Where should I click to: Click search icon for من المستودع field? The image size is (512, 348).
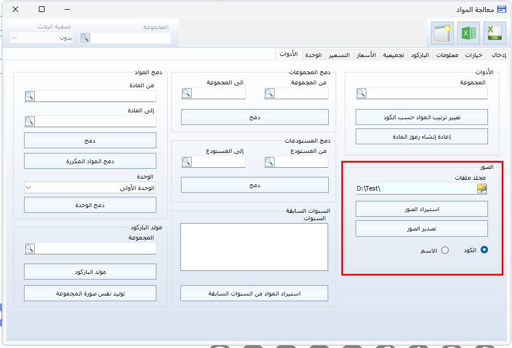[x=270, y=162]
